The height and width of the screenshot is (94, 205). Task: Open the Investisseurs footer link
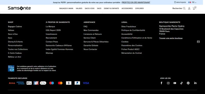click(x=52, y=34)
